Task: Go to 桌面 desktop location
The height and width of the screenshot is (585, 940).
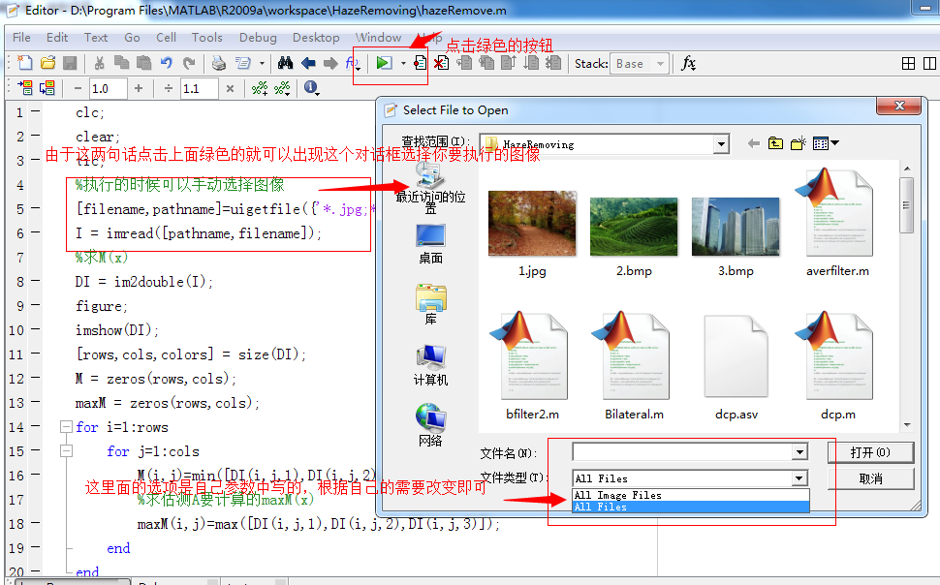Action: point(430,244)
